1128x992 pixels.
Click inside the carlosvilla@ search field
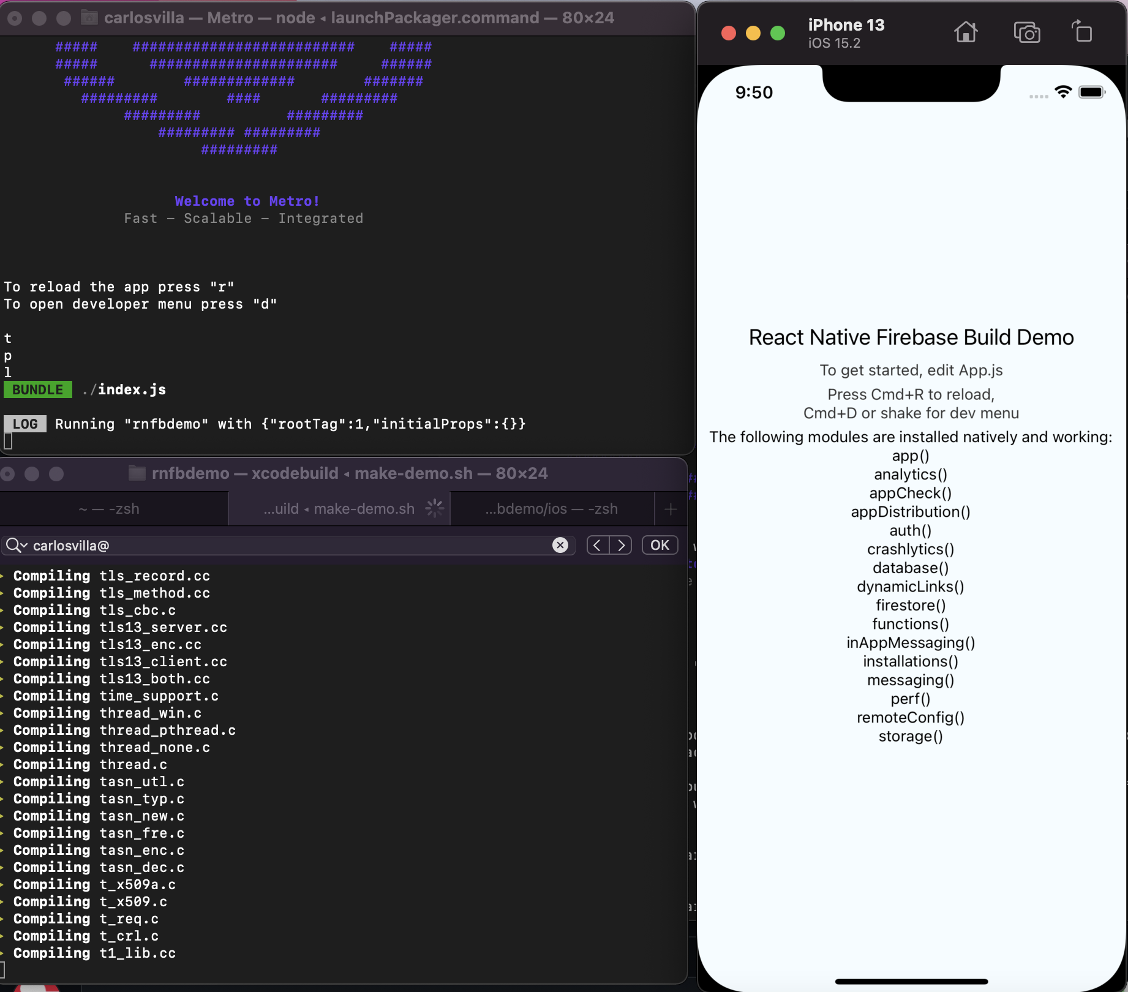coord(245,545)
